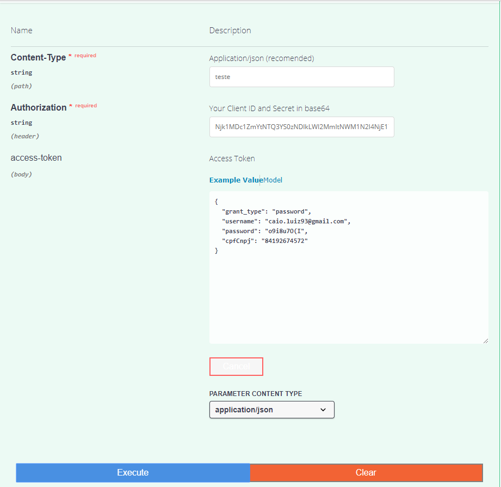Click inside the Access Token JSON example box
Screen dimensions: 501x487
tap(348, 267)
